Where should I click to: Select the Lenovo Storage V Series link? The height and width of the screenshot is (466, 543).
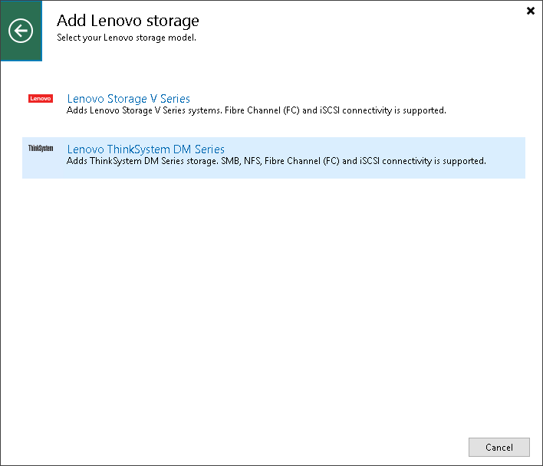click(128, 99)
